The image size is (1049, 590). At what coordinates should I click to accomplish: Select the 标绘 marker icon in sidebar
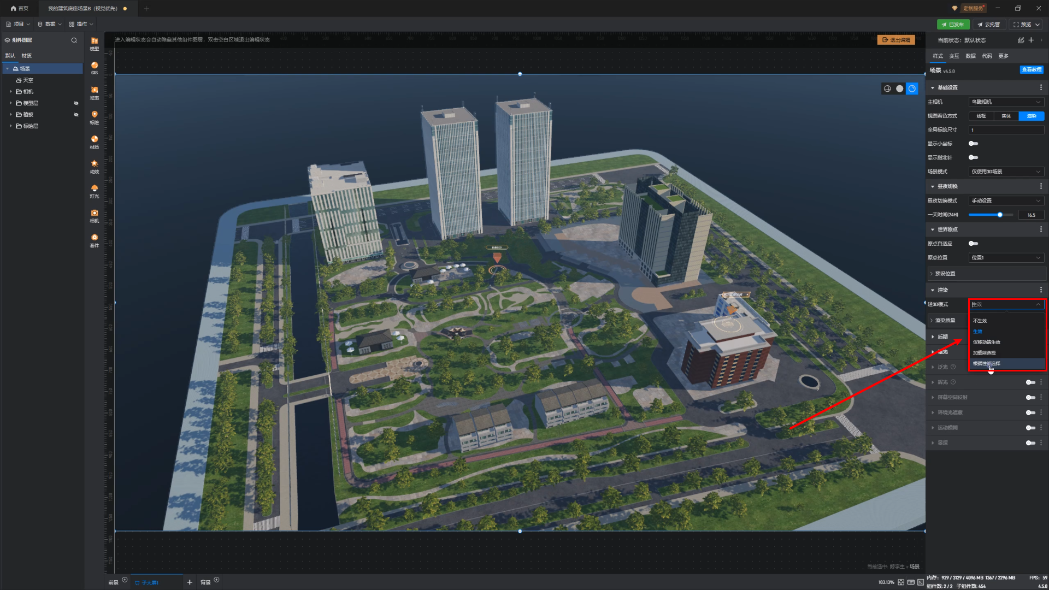[95, 115]
